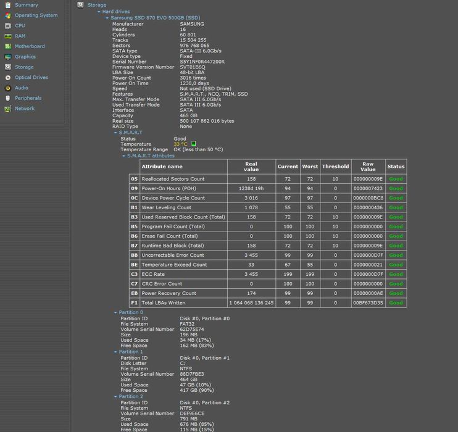Collapse the Hard drives tree node
458x432 pixels.
pyautogui.click(x=99, y=12)
